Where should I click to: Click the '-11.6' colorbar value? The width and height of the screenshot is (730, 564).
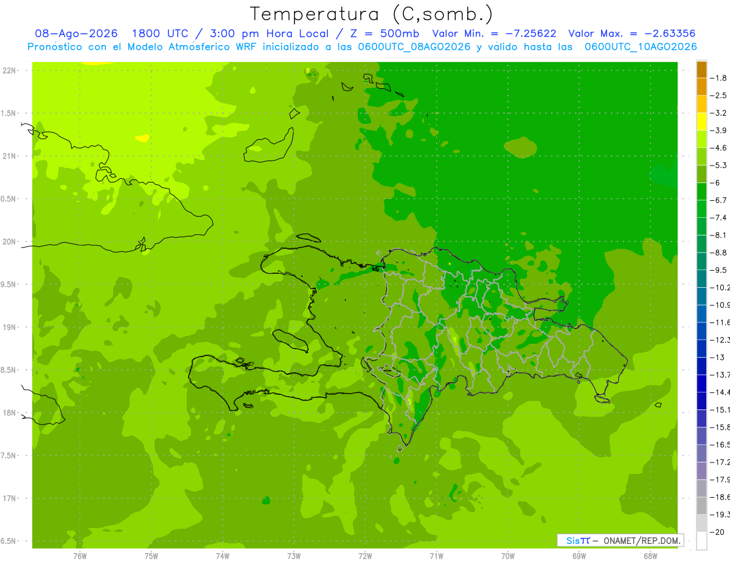720,322
